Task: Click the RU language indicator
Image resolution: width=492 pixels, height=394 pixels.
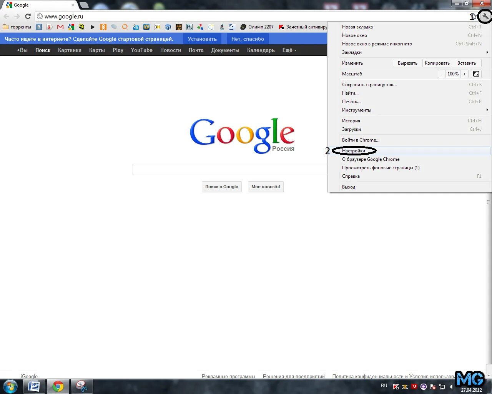Action: tap(384, 386)
